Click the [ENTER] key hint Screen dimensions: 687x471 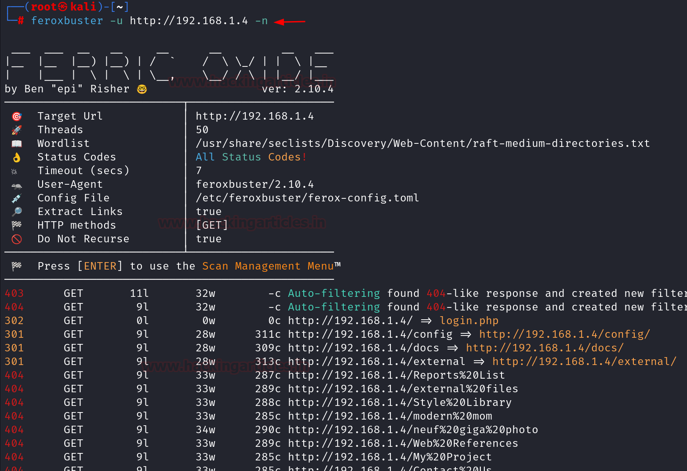[100, 266]
